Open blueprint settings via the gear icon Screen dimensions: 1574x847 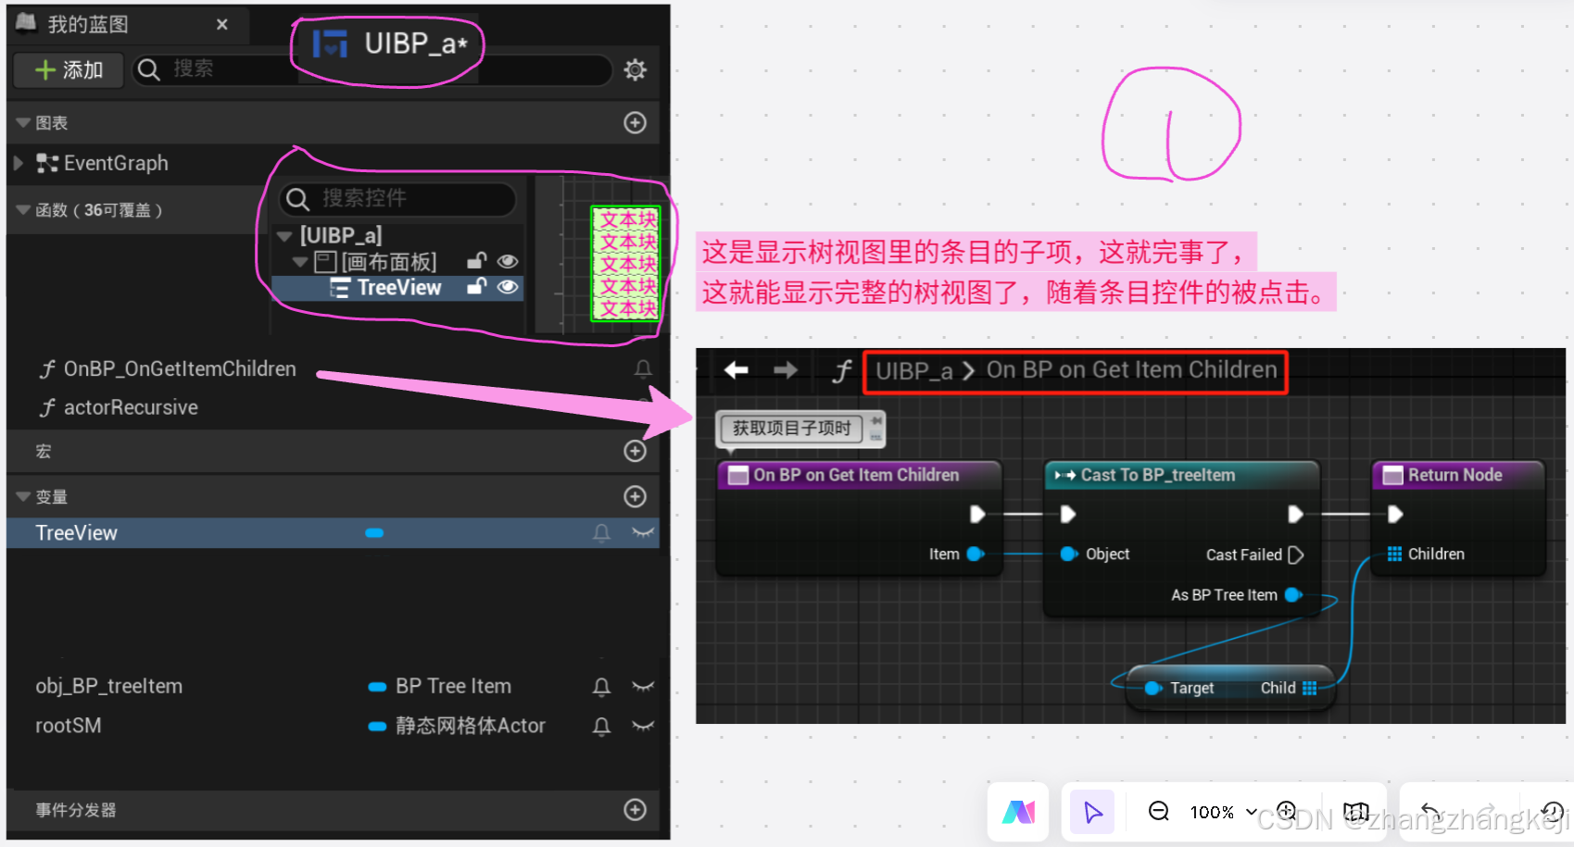[x=636, y=70]
